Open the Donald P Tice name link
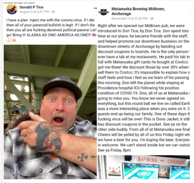Viewport: 194px width, 183px height. (x=31, y=7)
